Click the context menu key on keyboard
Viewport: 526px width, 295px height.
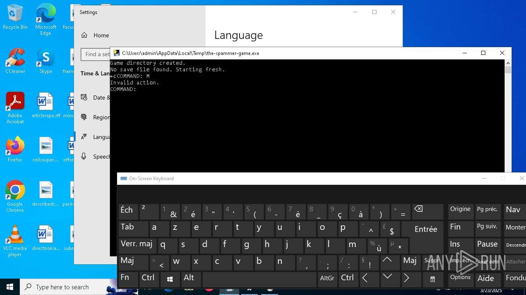click(432, 279)
